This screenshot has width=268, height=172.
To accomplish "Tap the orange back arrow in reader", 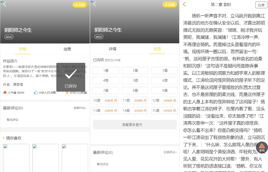I will click(184, 4).
